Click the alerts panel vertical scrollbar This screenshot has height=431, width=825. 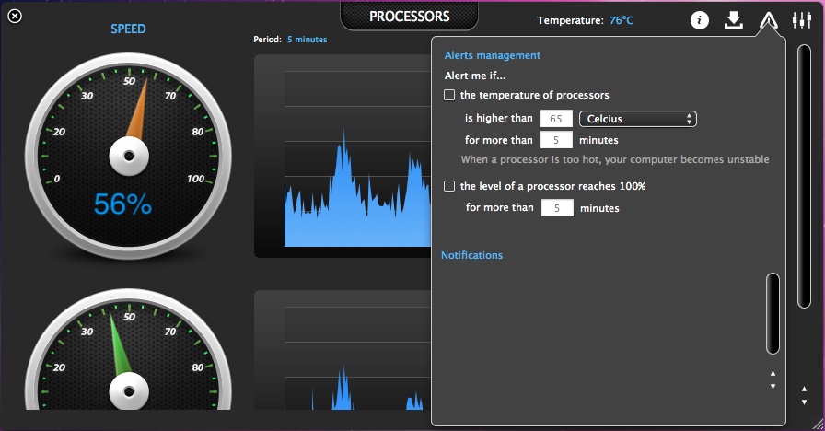(x=773, y=313)
